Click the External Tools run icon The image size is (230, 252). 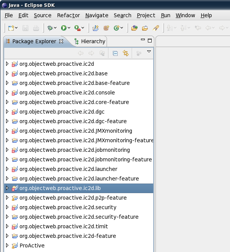point(78,28)
